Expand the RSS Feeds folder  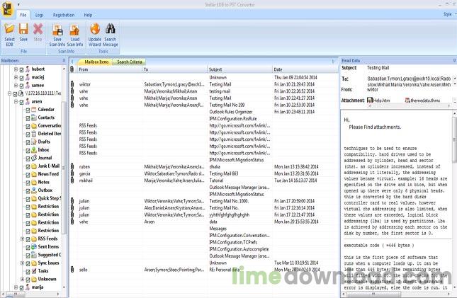coord(23,239)
